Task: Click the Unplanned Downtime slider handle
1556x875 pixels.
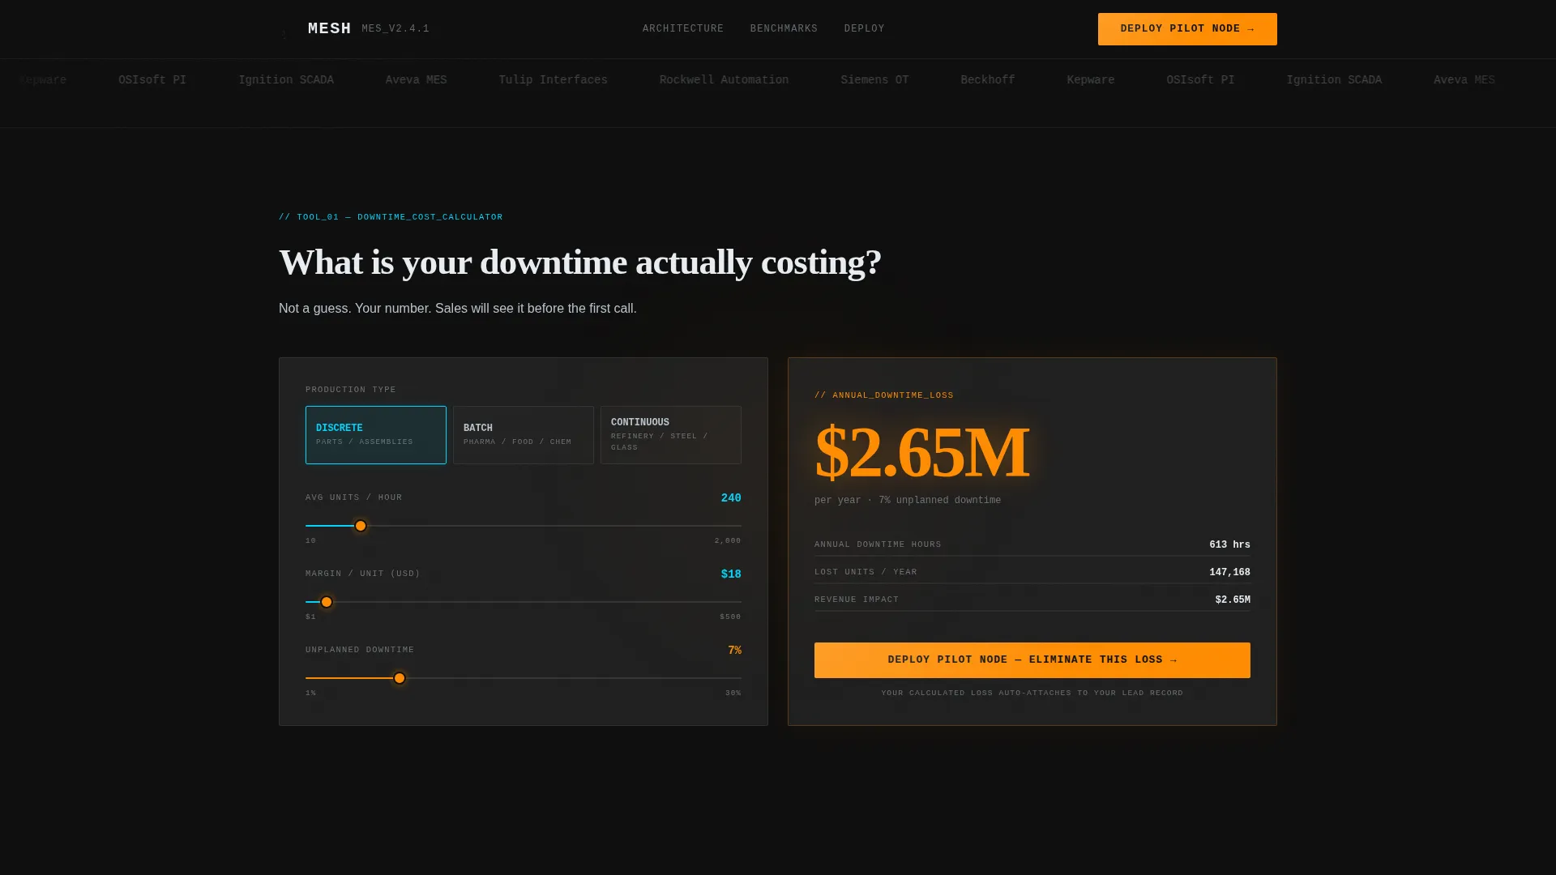Action: click(x=400, y=678)
